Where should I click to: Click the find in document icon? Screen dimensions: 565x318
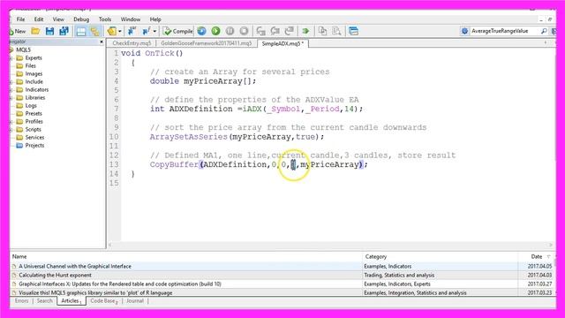(336, 32)
